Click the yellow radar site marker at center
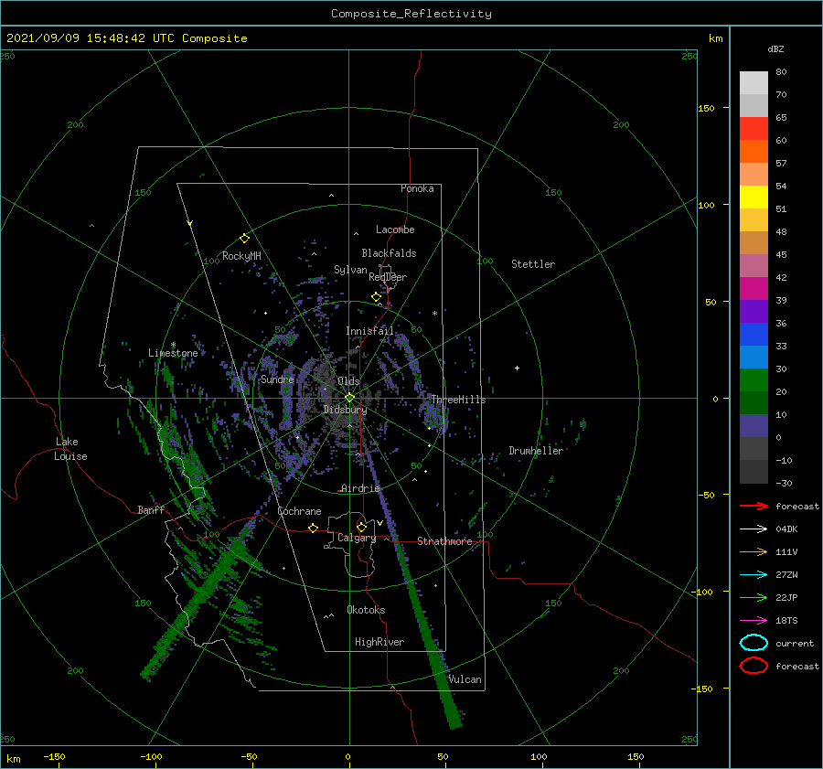This screenshot has height=769, width=823. pos(349,398)
